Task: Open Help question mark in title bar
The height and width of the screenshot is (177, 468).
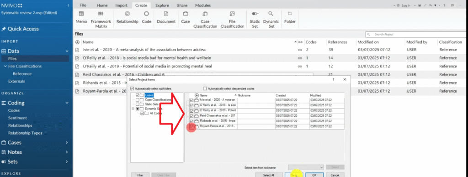Action: point(444,5)
